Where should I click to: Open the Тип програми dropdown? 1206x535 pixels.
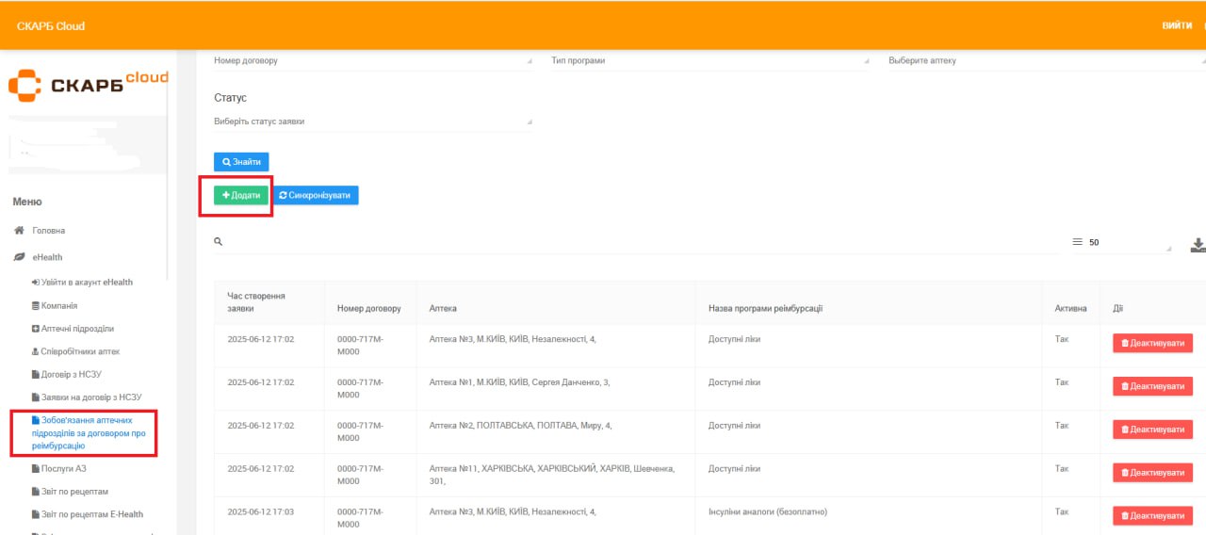point(709,61)
